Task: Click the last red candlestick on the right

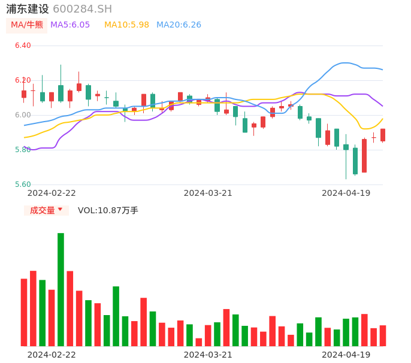Action: tap(383, 135)
